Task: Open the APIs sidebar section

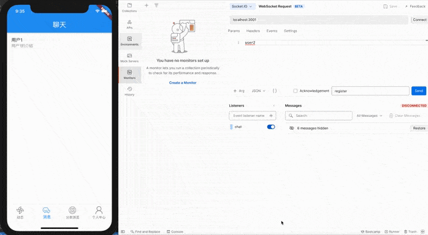Action: pos(129,24)
